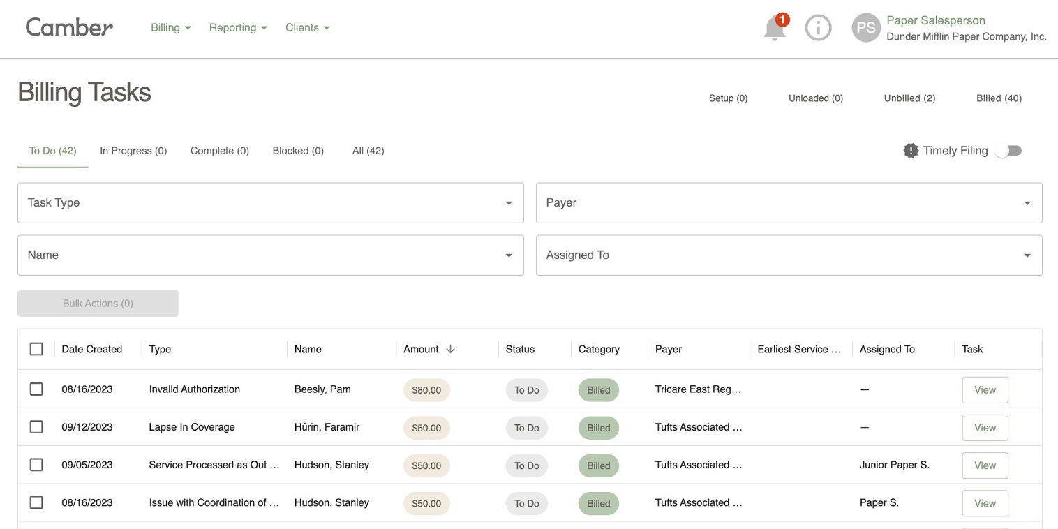The width and height of the screenshot is (1058, 529).
Task: Open the Task Type dropdown
Action: [x=271, y=202]
